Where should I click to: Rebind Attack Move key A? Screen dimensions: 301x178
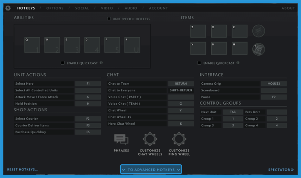coord(88,97)
